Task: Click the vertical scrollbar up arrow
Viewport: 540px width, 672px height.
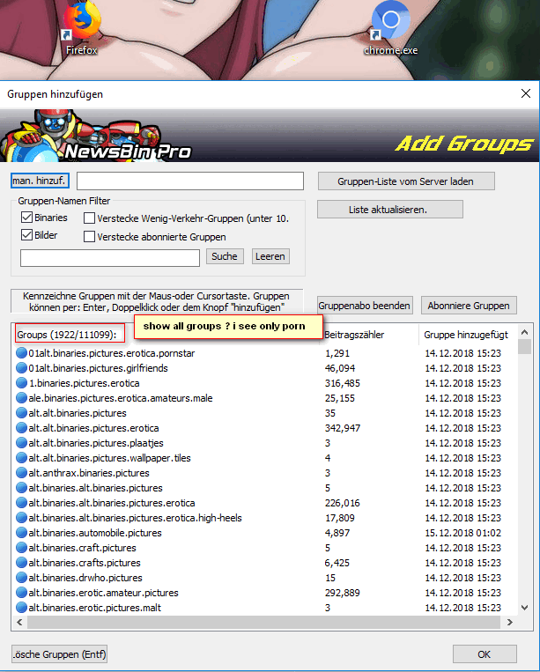Action: pos(524,332)
